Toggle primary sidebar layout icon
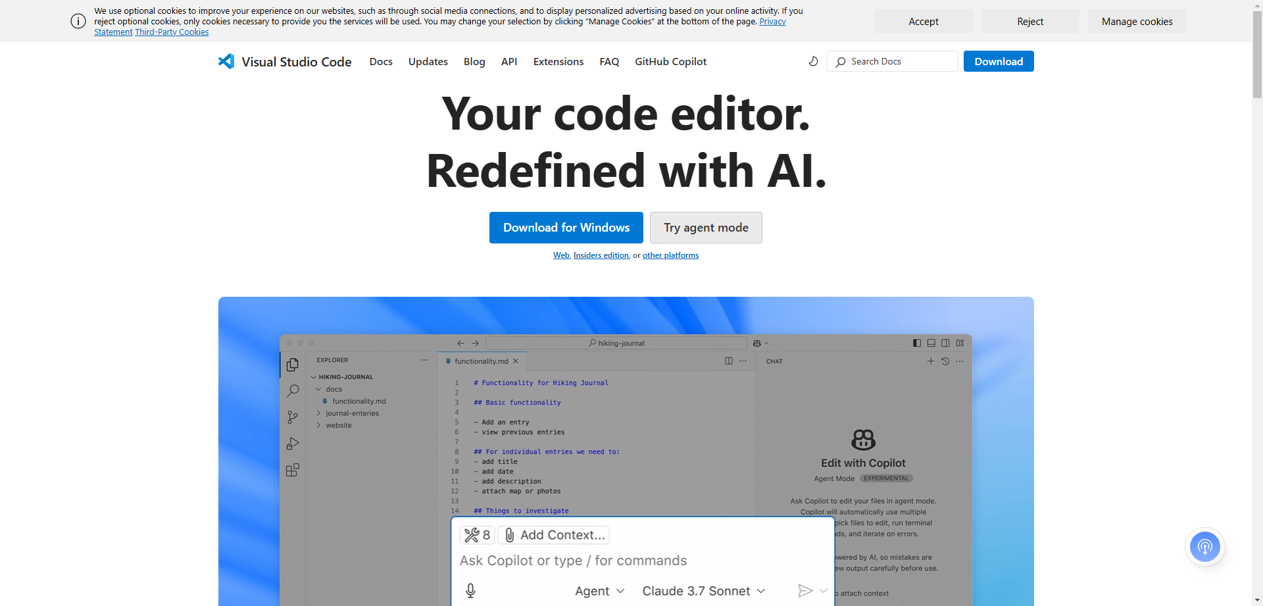This screenshot has height=606, width=1263. pos(917,343)
